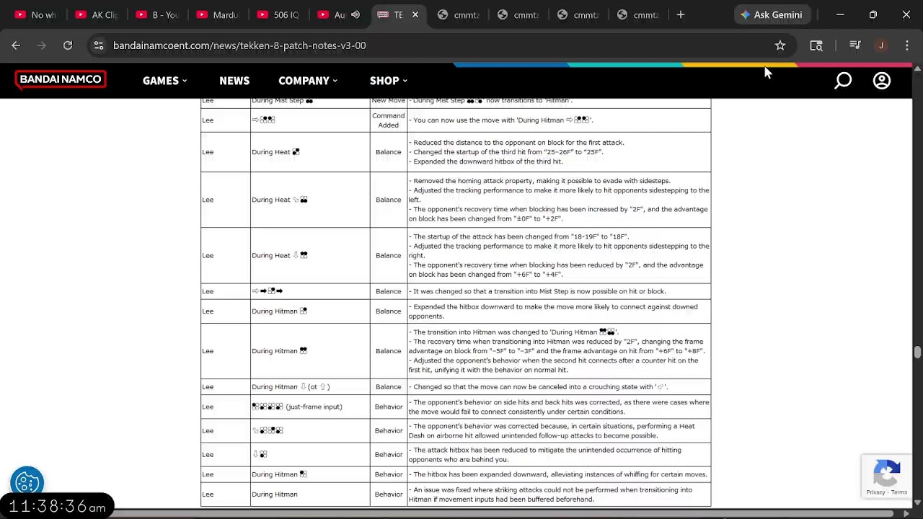Switch to the 'Mardu' tab
923x519 pixels.
[218, 14]
